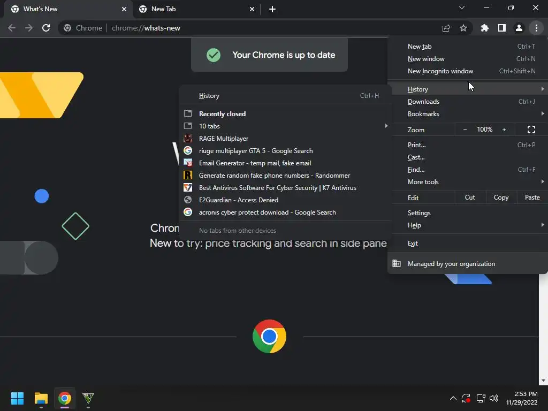Select Find from the menu
548x411 pixels.
coord(468,170)
